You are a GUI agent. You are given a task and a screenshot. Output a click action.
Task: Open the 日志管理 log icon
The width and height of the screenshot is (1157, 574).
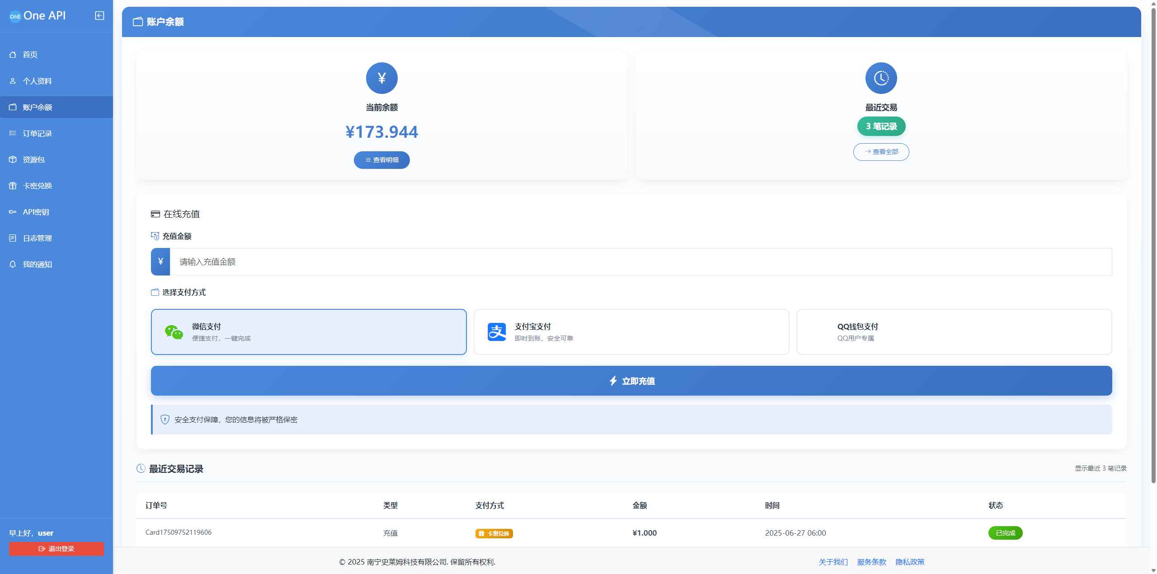tap(12, 238)
